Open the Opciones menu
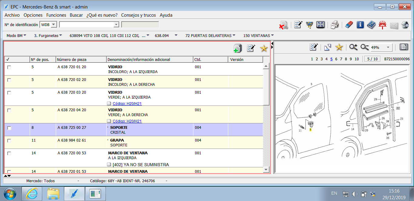Screen dimensions: 414x201 coord(33,15)
